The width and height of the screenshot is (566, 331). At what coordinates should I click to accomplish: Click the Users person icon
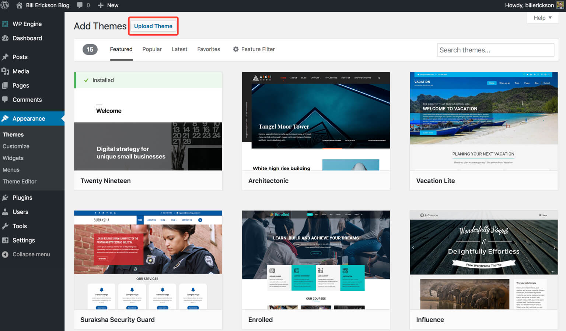pyautogui.click(x=5, y=212)
